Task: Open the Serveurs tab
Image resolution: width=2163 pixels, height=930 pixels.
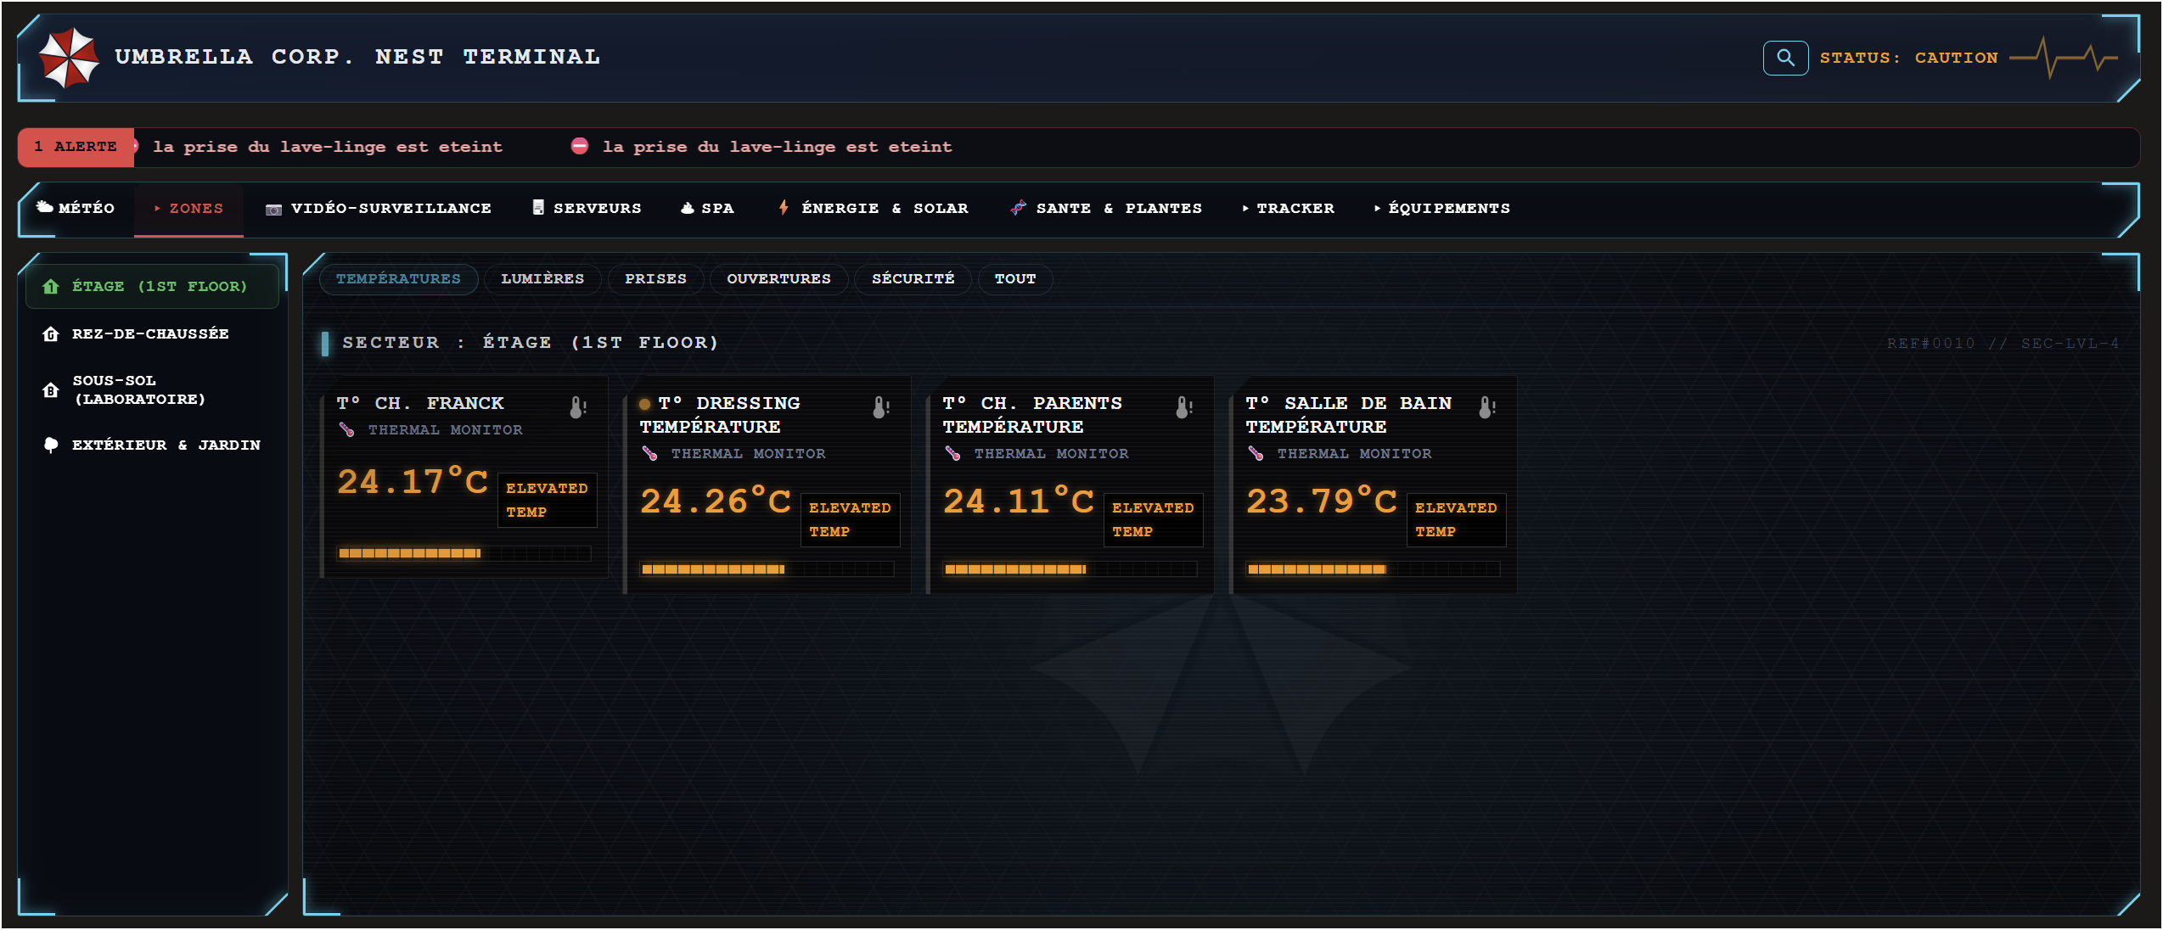Action: pos(587,209)
